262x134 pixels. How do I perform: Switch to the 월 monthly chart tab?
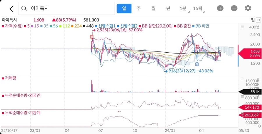153,8
